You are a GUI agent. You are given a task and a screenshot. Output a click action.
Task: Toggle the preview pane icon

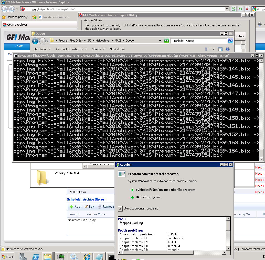pyautogui.click(x=220, y=49)
